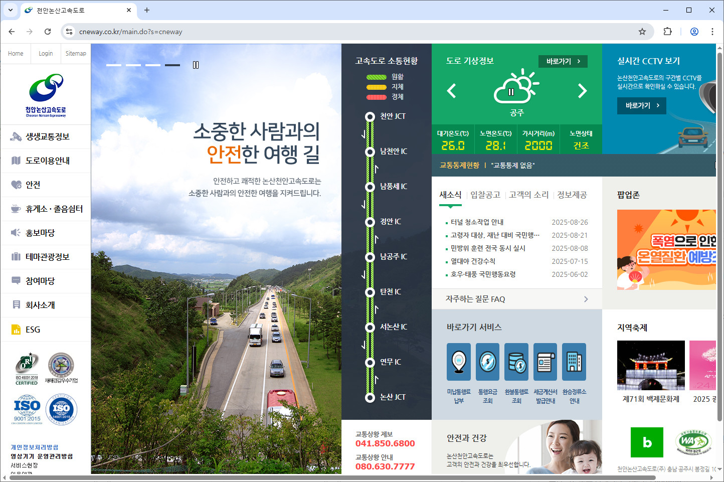Open the Login menu item
Screen dimensions: 724x482
click(46, 53)
